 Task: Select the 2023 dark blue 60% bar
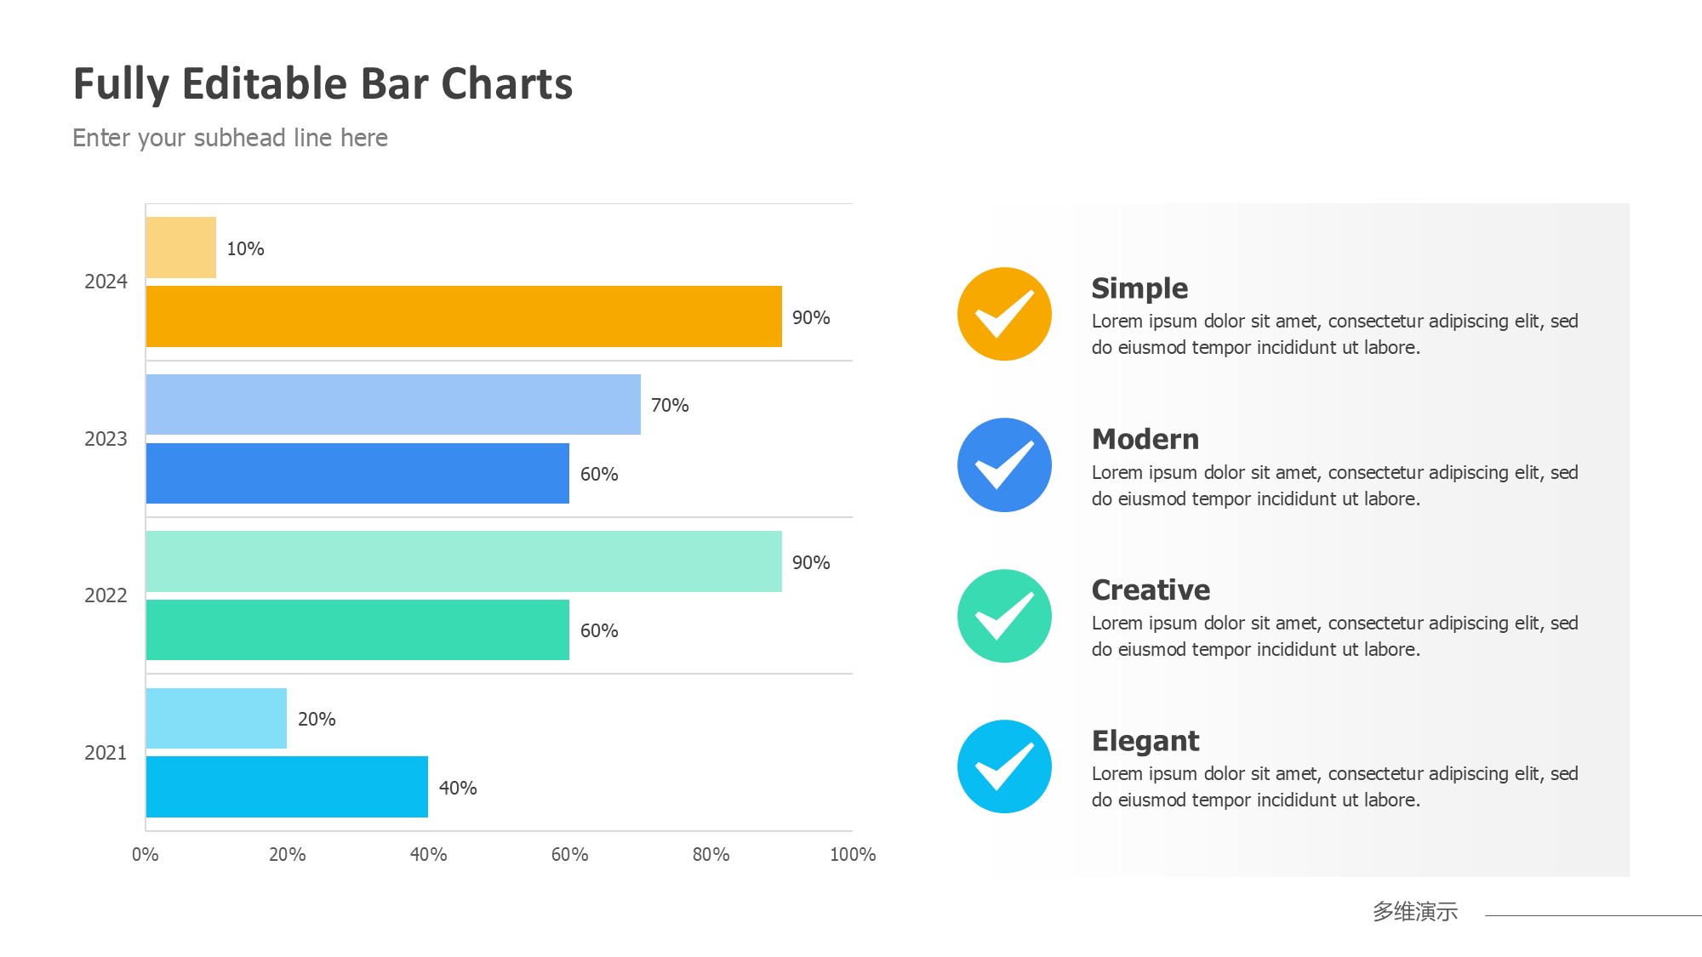pyautogui.click(x=357, y=473)
